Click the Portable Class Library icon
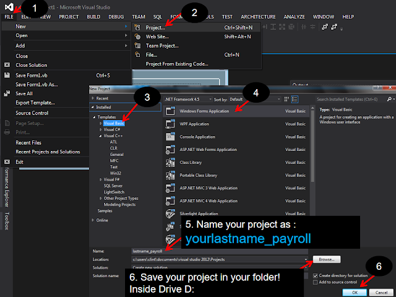Image resolution: width=396 pixels, height=297 pixels. click(x=170, y=175)
